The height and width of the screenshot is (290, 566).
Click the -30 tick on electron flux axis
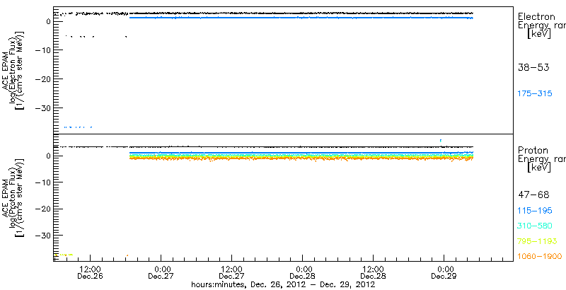click(42, 108)
